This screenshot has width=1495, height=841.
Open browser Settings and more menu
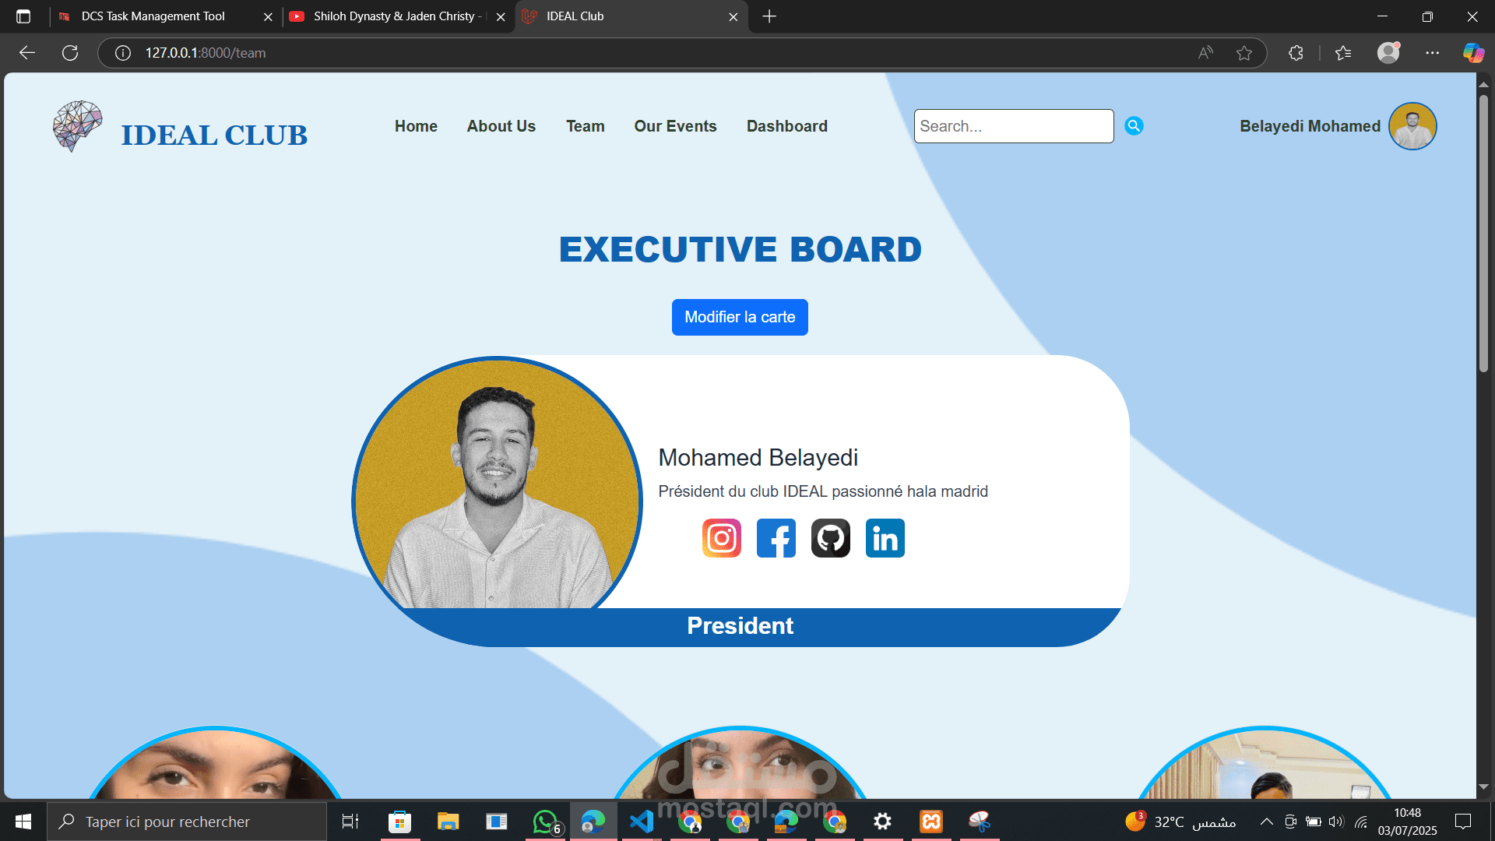point(1433,53)
